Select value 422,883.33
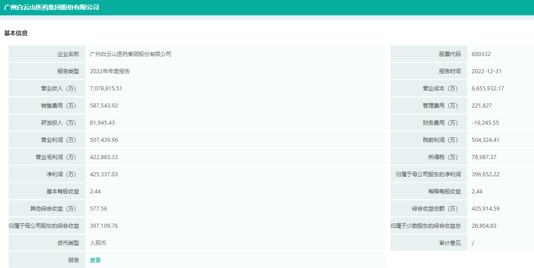This screenshot has height=268, width=534. [x=104, y=157]
